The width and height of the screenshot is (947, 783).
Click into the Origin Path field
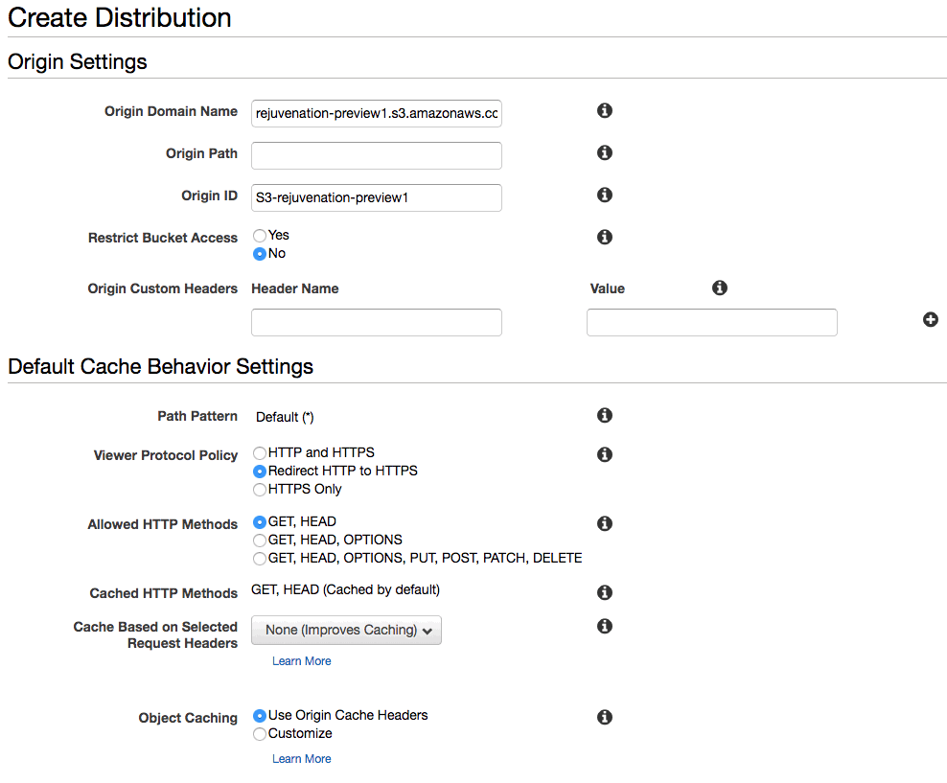(377, 156)
